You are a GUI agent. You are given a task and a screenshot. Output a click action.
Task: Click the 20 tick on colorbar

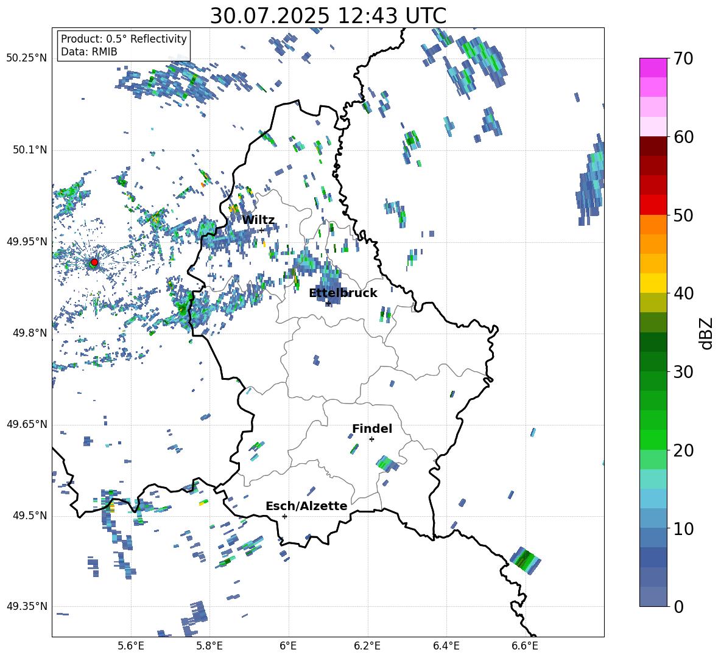(683, 450)
